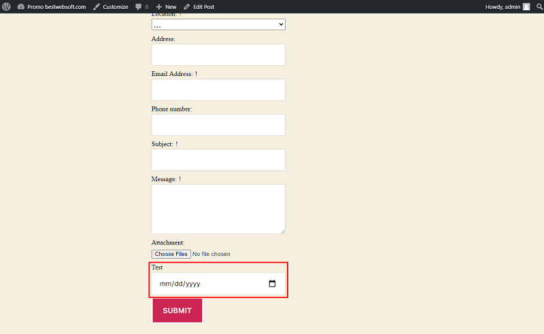544x334 pixels.
Task: Click the Customize paintbrush icon
Action: (x=97, y=7)
